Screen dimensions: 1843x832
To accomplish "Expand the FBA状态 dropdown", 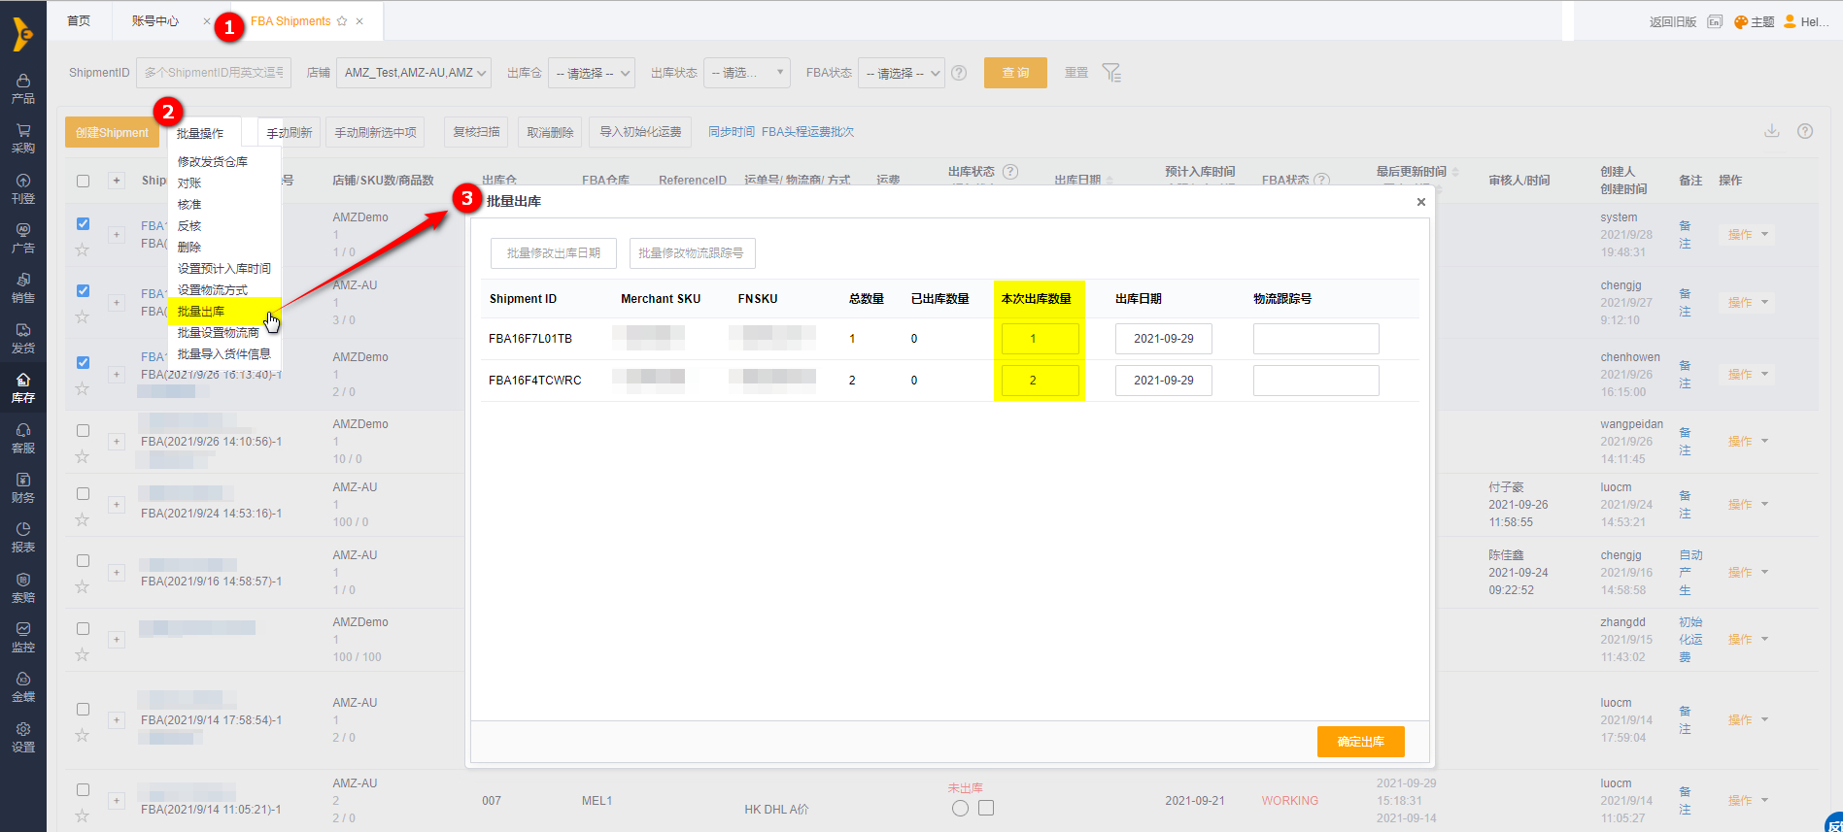I will click(x=902, y=73).
